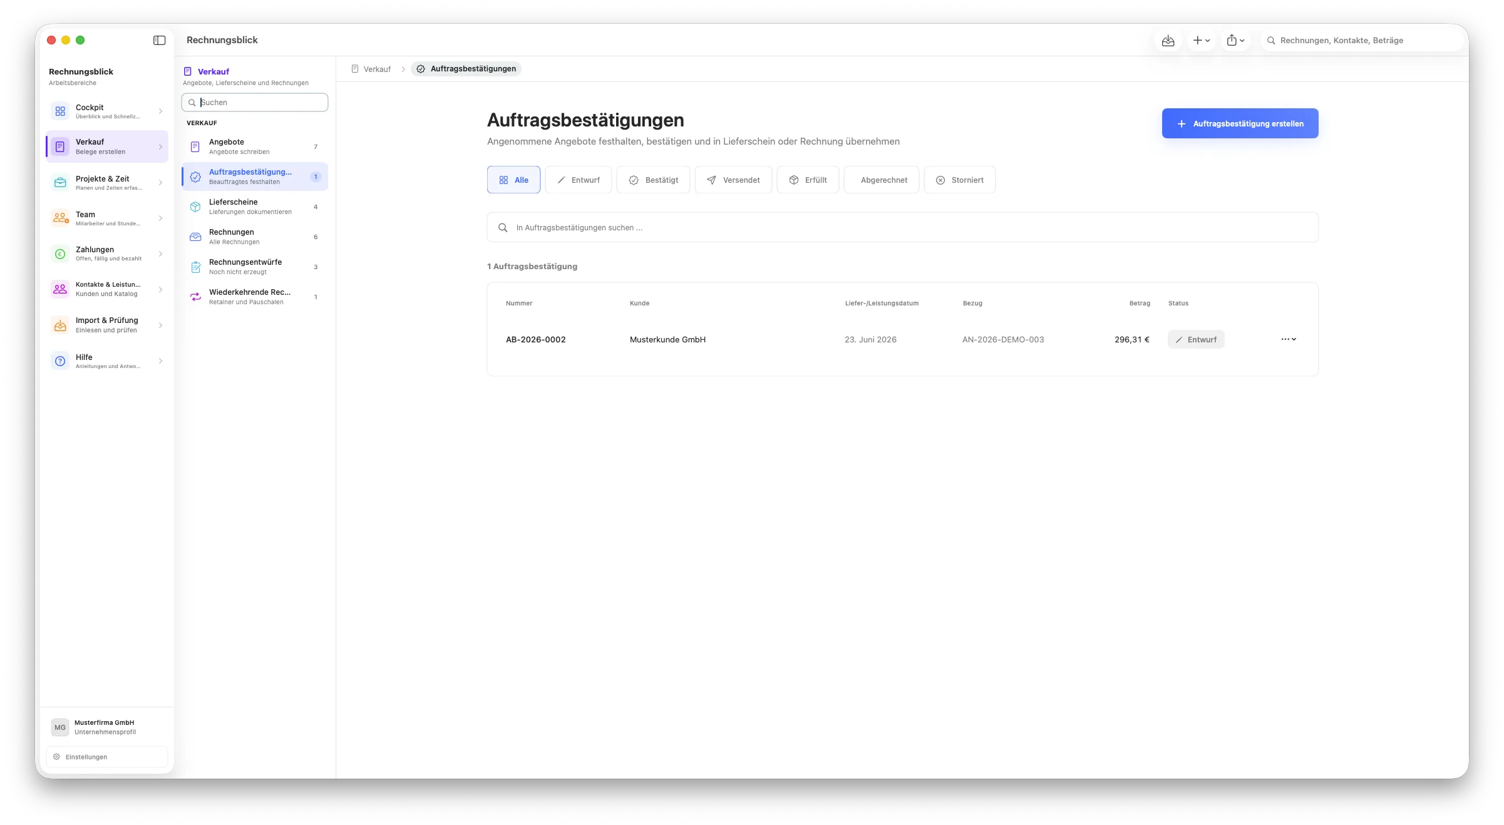The height and width of the screenshot is (825, 1504).
Task: Click the import inbox tray icon in toolbar
Action: (x=1168, y=41)
